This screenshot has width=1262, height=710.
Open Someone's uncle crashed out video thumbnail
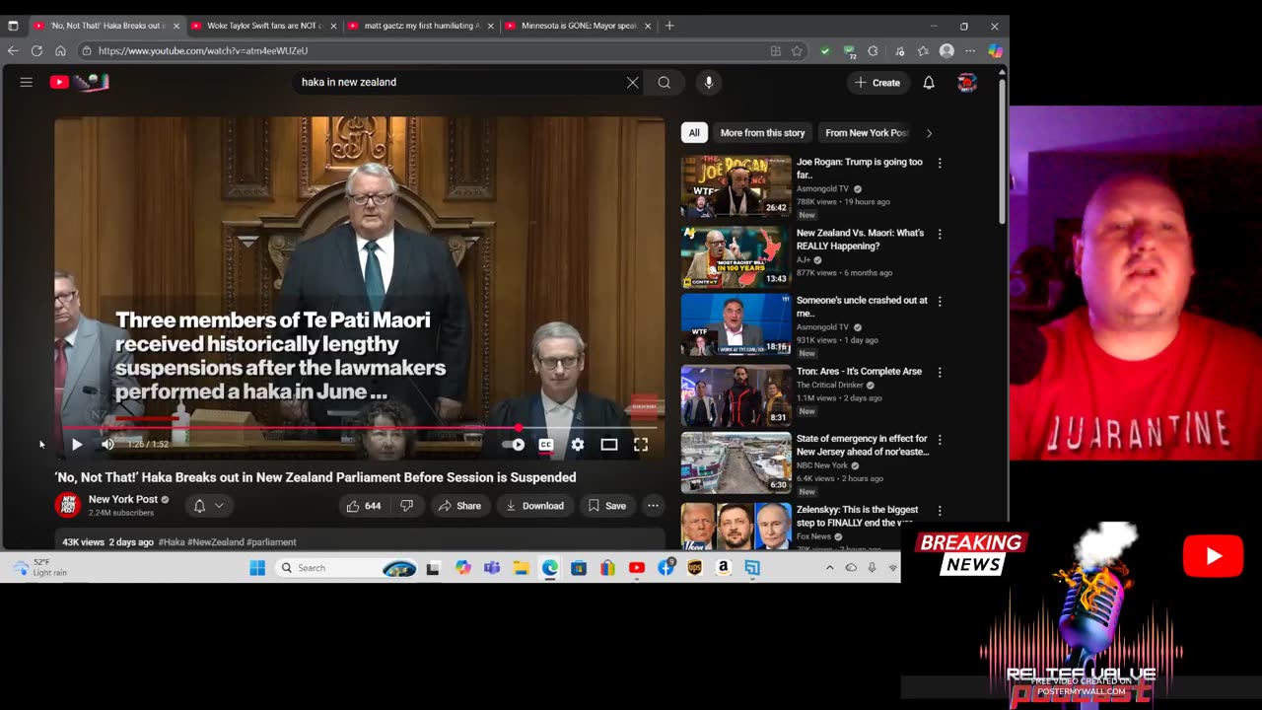coord(736,324)
